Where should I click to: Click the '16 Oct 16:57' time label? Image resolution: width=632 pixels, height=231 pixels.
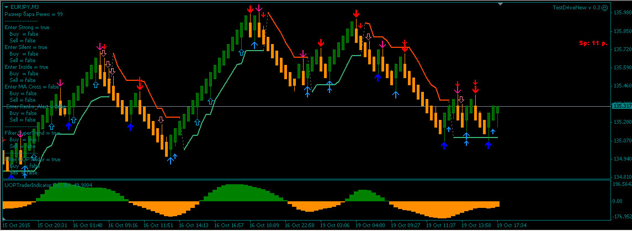pyautogui.click(x=230, y=226)
